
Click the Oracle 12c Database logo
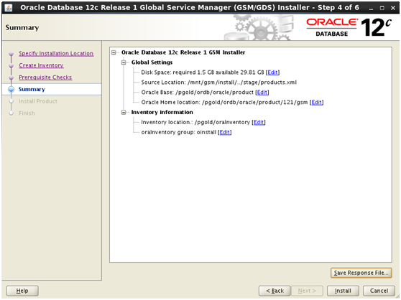click(x=349, y=27)
